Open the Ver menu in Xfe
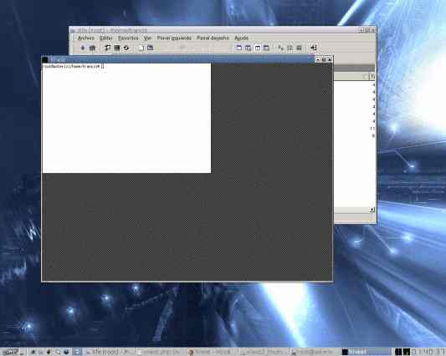Screen dimensions: 446x356 147,38
